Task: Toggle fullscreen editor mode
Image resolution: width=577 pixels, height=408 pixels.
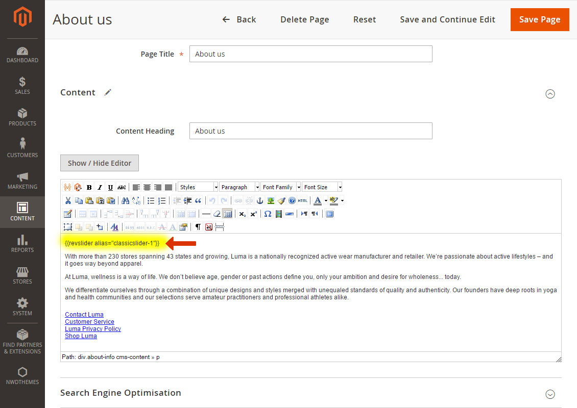Action: [x=330, y=214]
